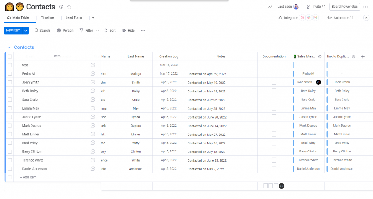Click the Last Name column header
Screen dimensions: 373x199
point(136,56)
